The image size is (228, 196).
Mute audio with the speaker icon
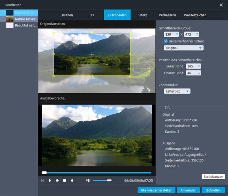pos(88,180)
